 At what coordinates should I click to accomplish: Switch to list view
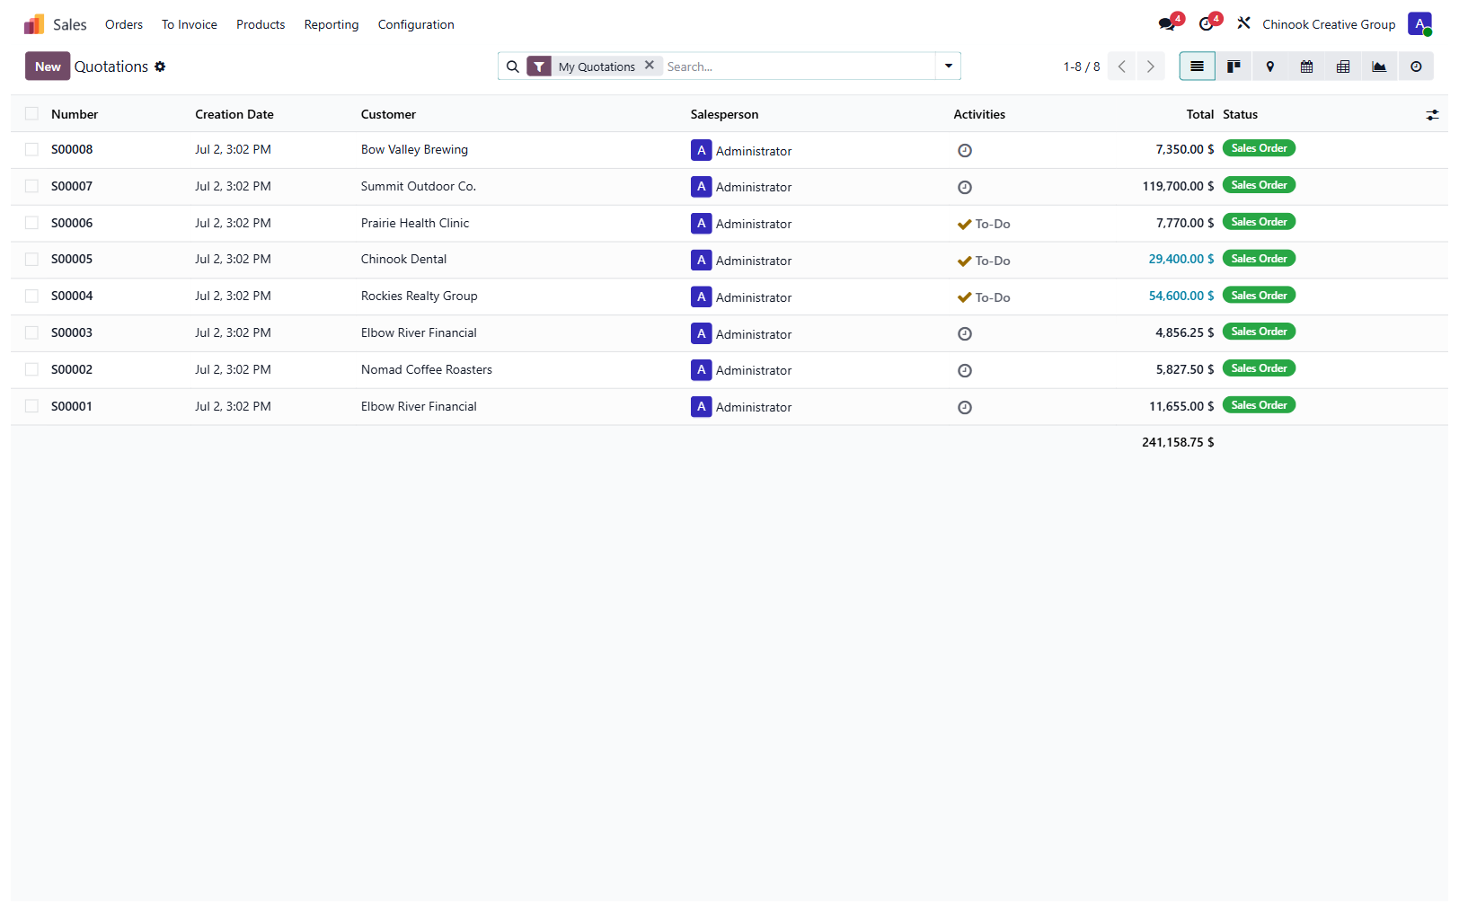(1197, 66)
